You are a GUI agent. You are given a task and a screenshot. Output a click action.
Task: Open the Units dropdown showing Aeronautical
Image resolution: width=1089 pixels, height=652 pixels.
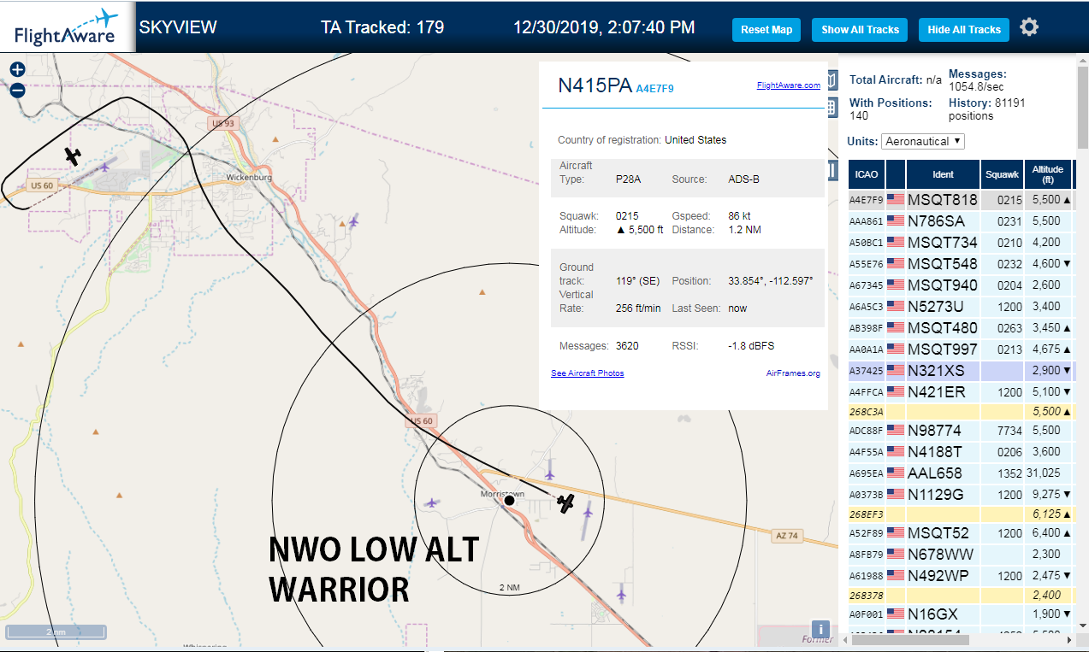923,141
